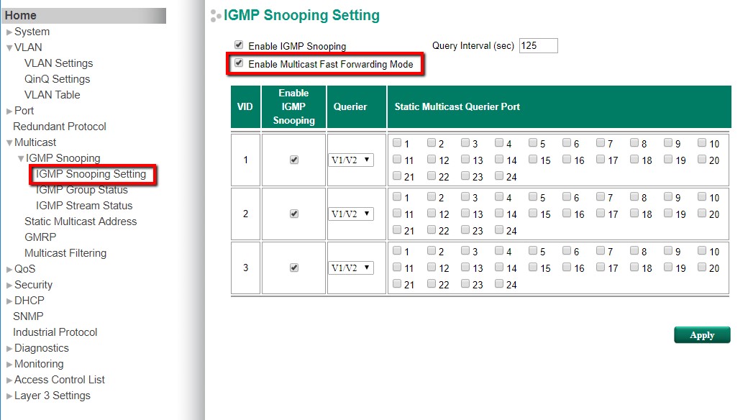Disable IGMP Snooping for VID 1

(x=293, y=160)
